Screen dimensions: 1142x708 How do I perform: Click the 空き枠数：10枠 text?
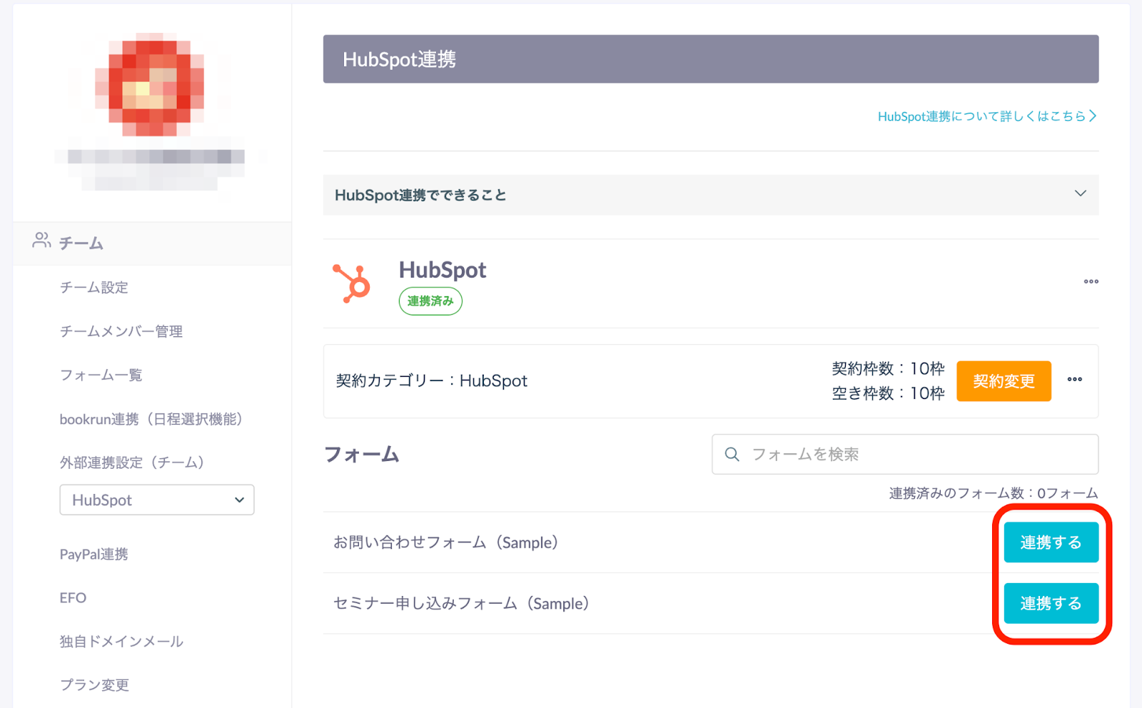888,393
